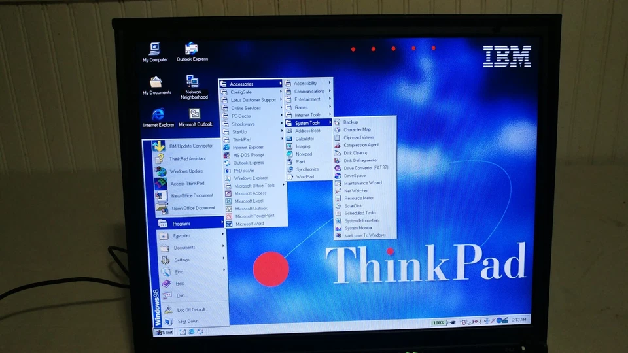Click the Microsoft PowerPoint program icon
The image size is (628, 353).
pos(229,216)
